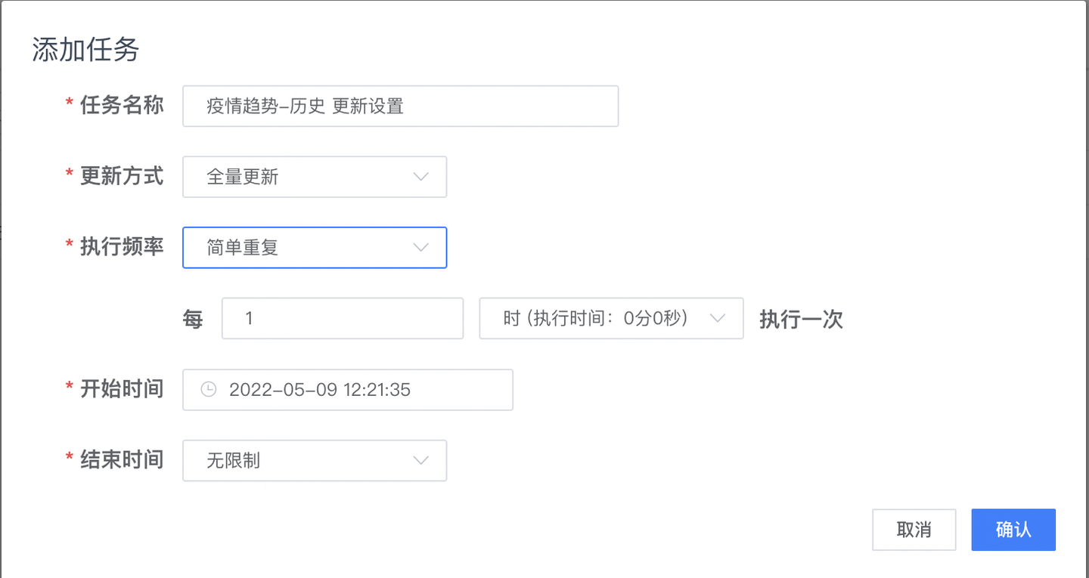
Task: Click the 取消 button
Action: (914, 530)
